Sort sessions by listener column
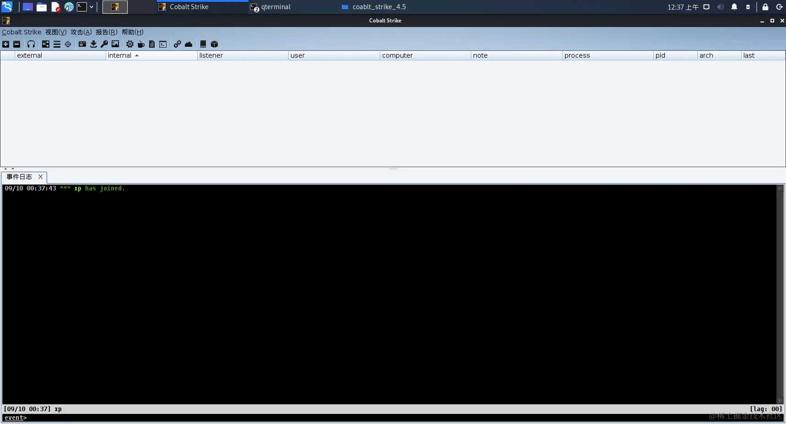This screenshot has height=424, width=786. click(x=243, y=55)
